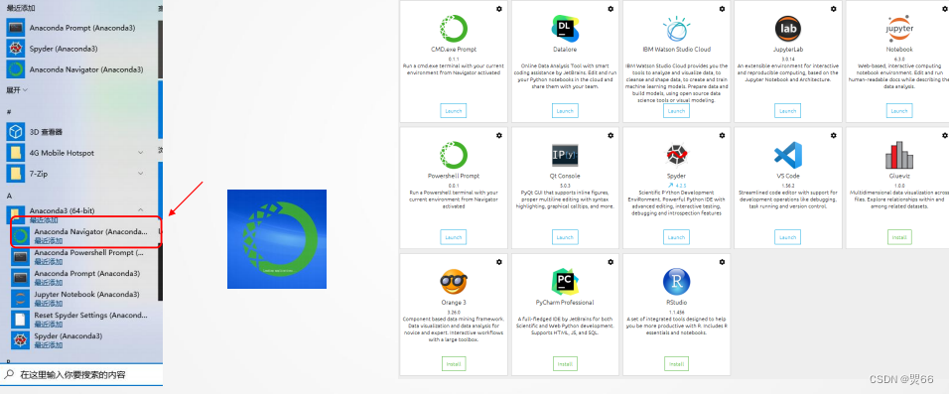Open settings gear on PyCharm Professional card
Viewport: 949px width, 394px height.
pos(610,261)
